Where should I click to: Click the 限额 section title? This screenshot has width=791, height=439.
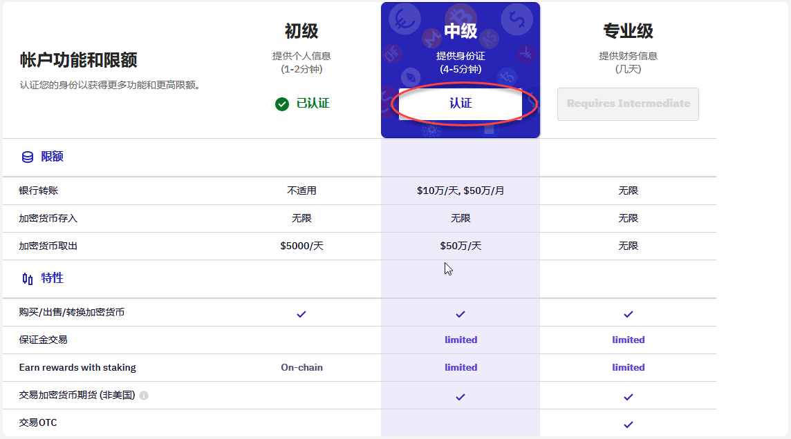pyautogui.click(x=52, y=157)
